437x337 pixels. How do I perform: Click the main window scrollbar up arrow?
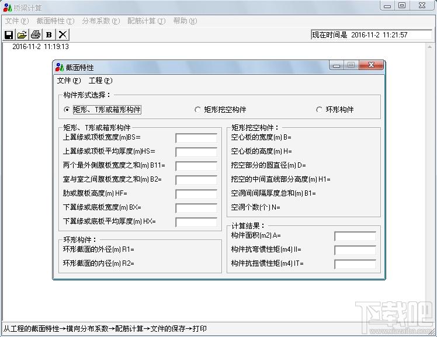(x=430, y=47)
